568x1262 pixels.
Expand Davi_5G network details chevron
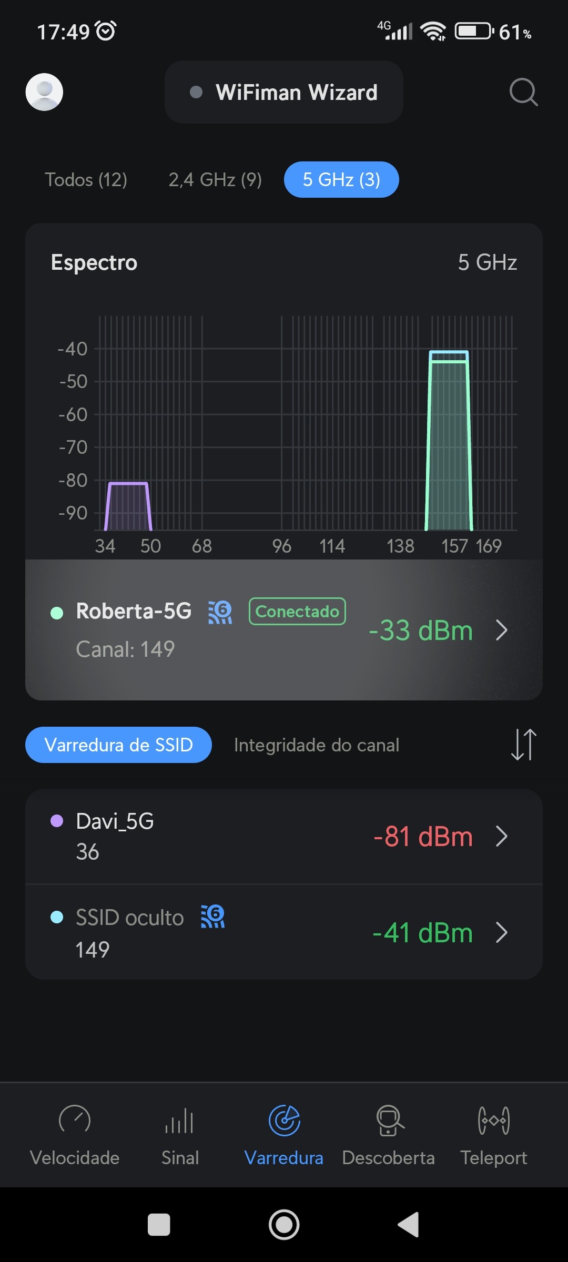click(x=502, y=836)
